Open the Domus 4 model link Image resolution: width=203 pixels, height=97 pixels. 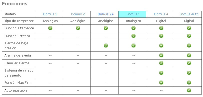[x=161, y=14]
